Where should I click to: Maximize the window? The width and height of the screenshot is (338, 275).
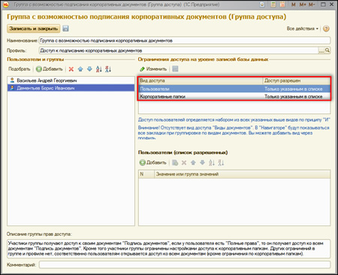pyautogui.click(x=323, y=5)
